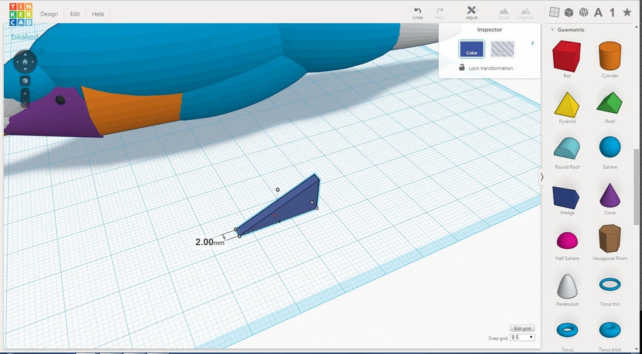Select the workplane grid icon in toolbar
This screenshot has width=642, height=354.
tap(554, 13)
